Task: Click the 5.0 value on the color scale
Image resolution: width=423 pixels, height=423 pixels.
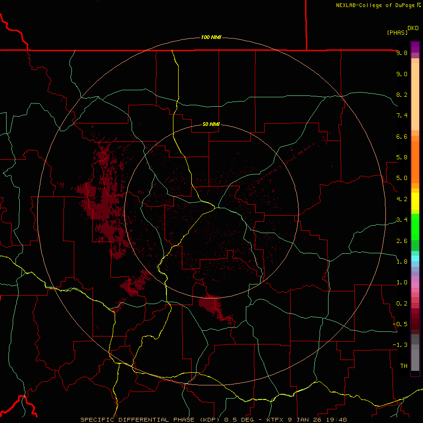Action: (402, 178)
